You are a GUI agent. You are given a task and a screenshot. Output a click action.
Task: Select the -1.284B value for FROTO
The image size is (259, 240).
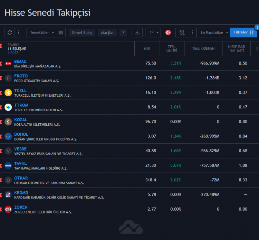212,78
